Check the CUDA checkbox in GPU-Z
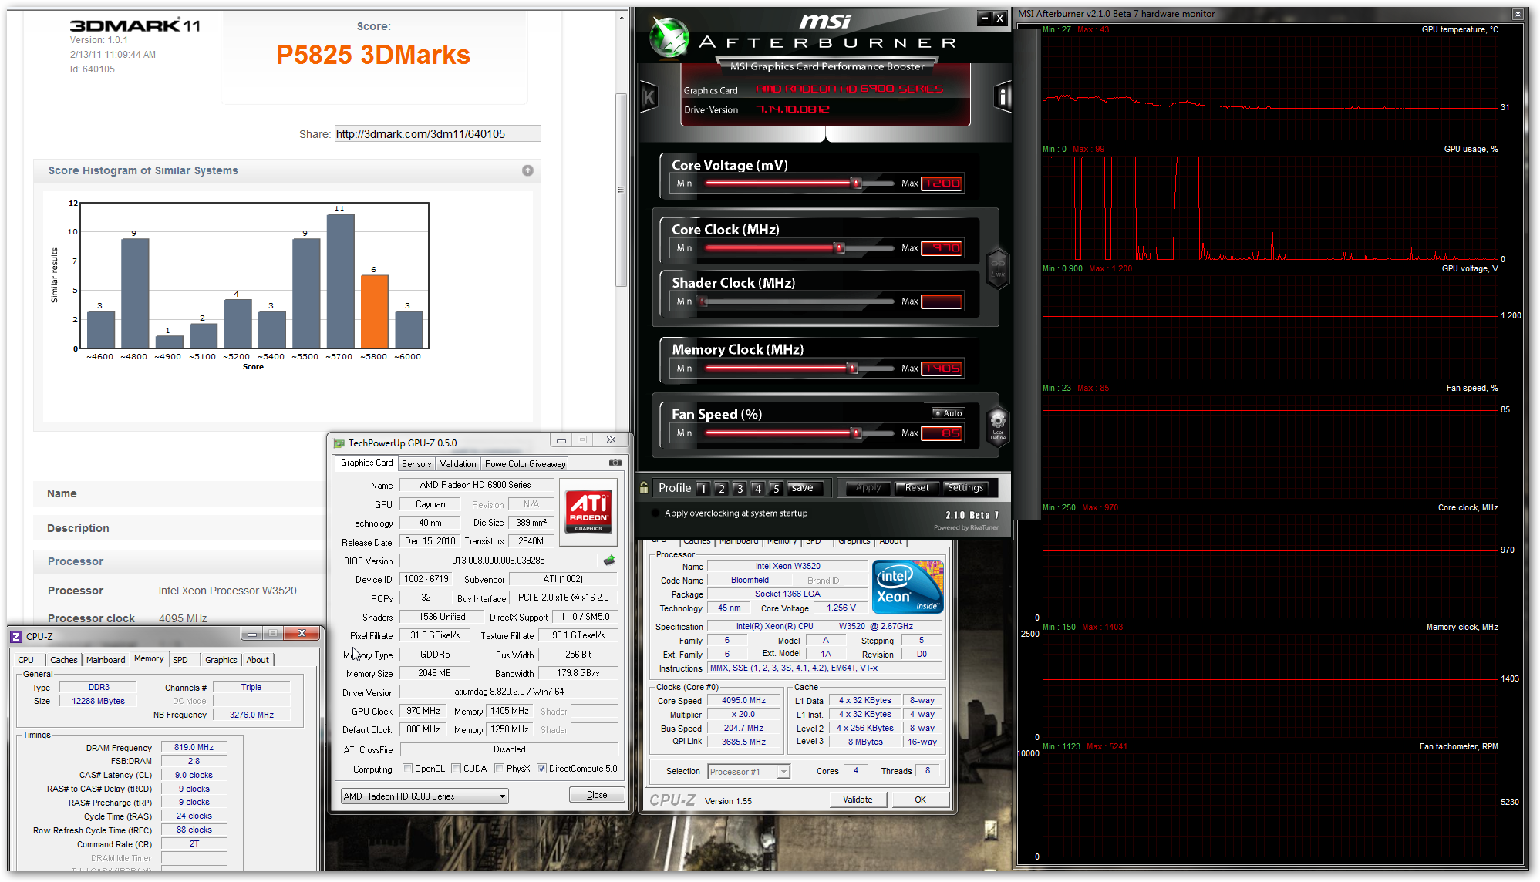 [x=457, y=769]
